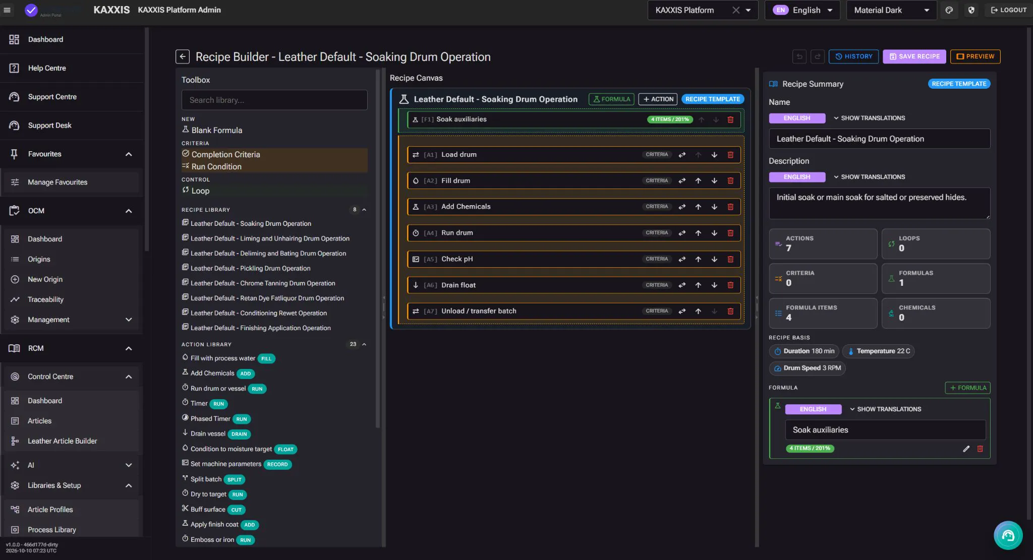Click + FORMULA button in summary panel
The image size is (1033, 560).
tap(967, 388)
